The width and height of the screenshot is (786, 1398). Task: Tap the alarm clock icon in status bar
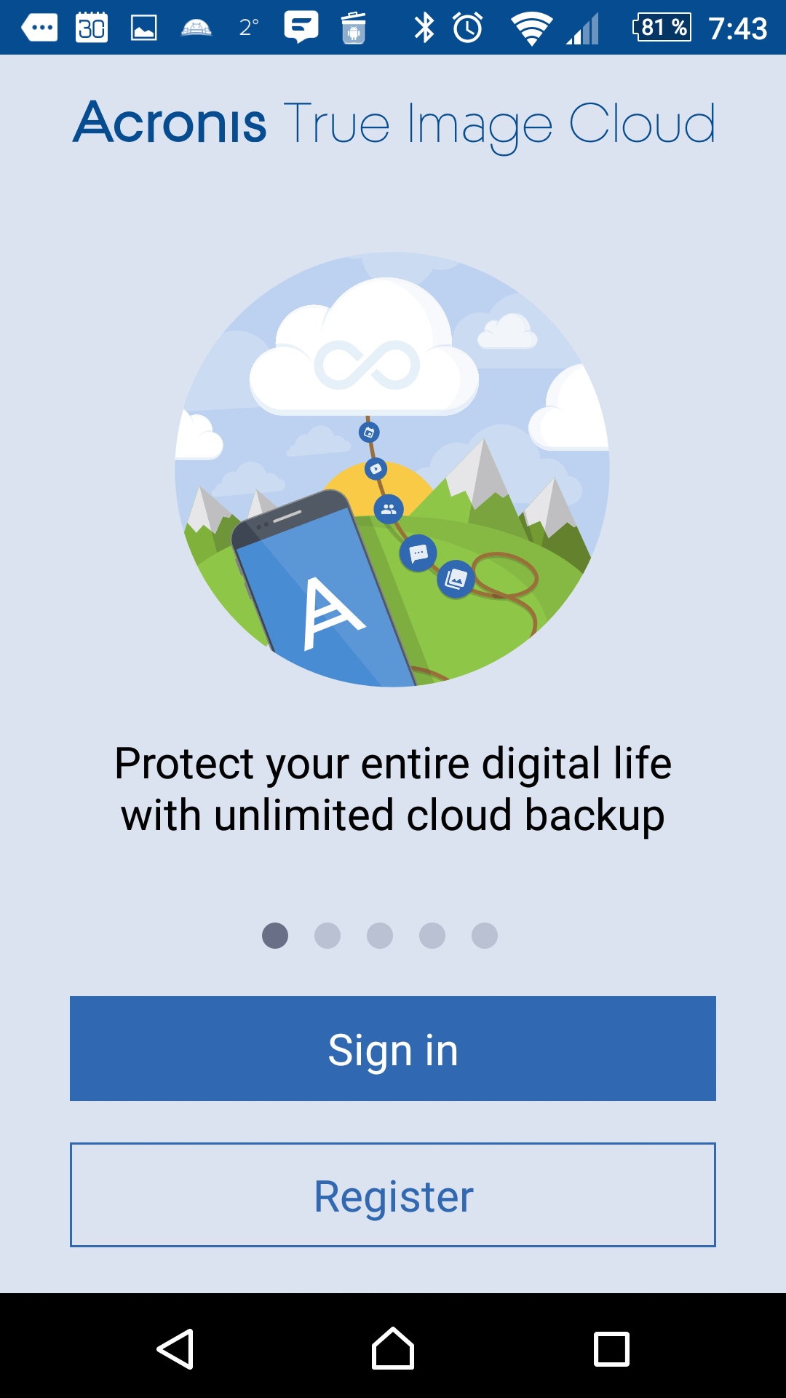click(468, 28)
